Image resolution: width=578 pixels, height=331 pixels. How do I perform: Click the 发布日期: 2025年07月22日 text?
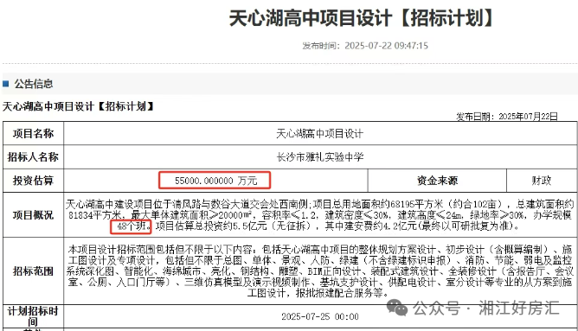507,117
